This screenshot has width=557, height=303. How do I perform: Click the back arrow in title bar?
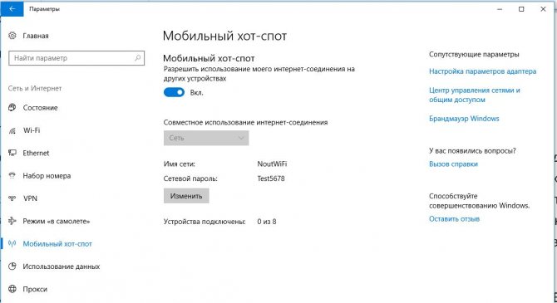tap(12, 9)
